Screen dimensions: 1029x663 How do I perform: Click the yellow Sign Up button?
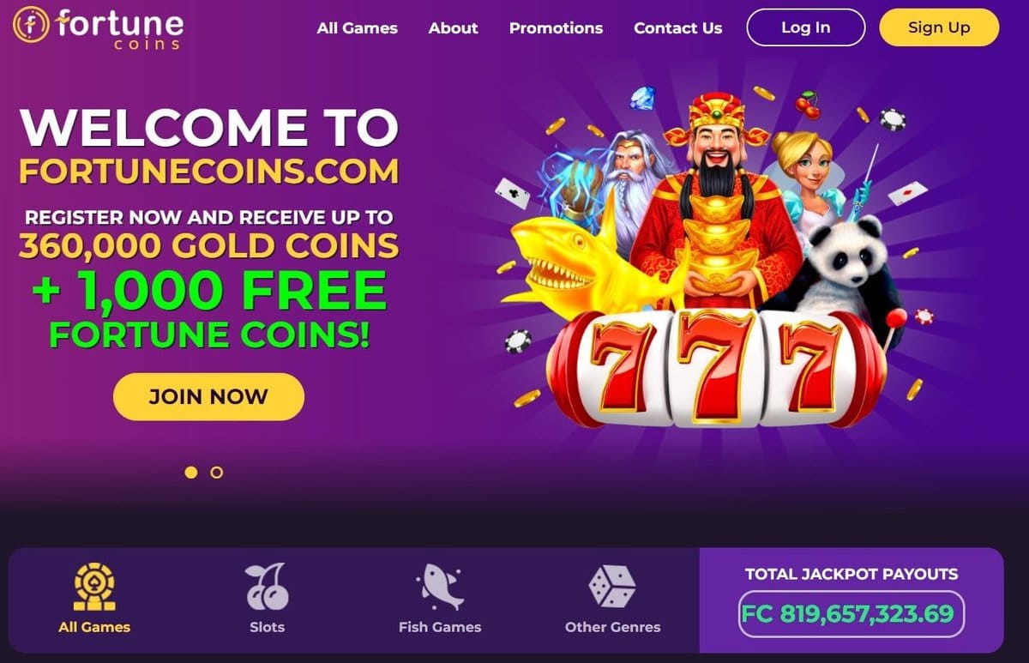(x=939, y=27)
